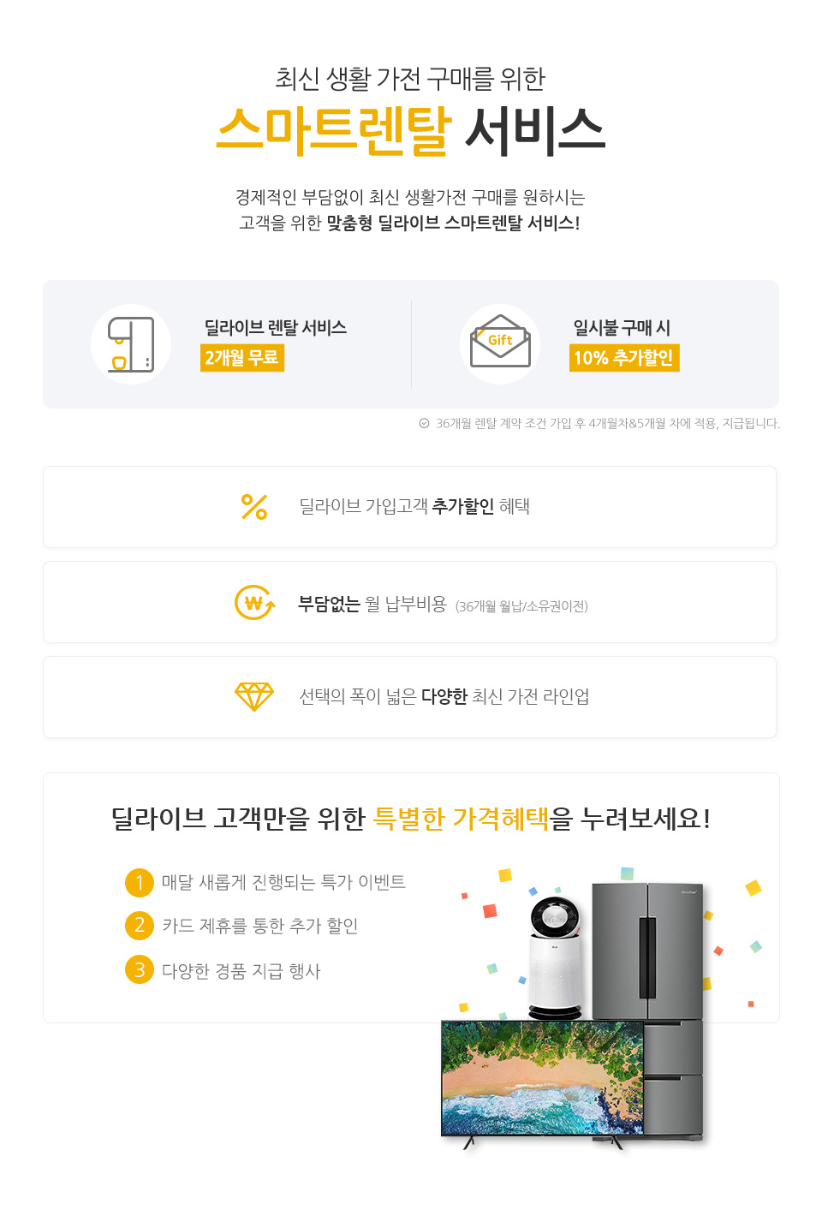Click the number 1 circle badge
The image size is (822, 1216).
click(140, 882)
